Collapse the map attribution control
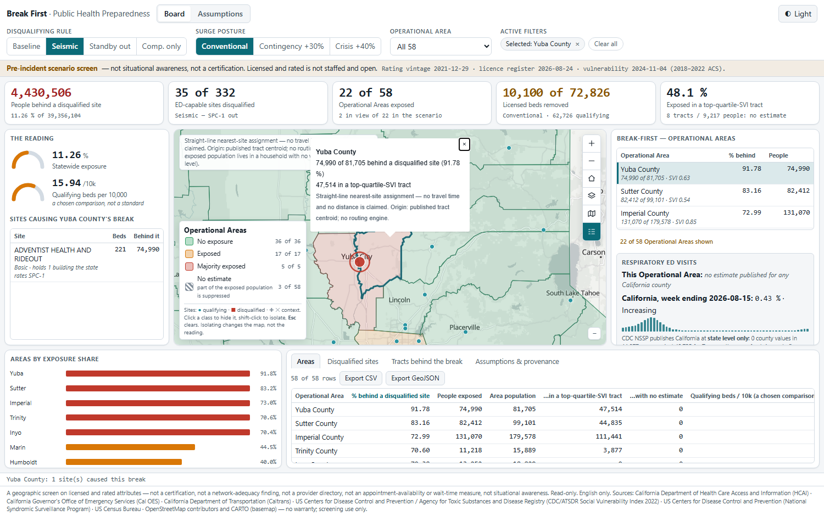Screen dimensions: 824x516 (x=594, y=333)
